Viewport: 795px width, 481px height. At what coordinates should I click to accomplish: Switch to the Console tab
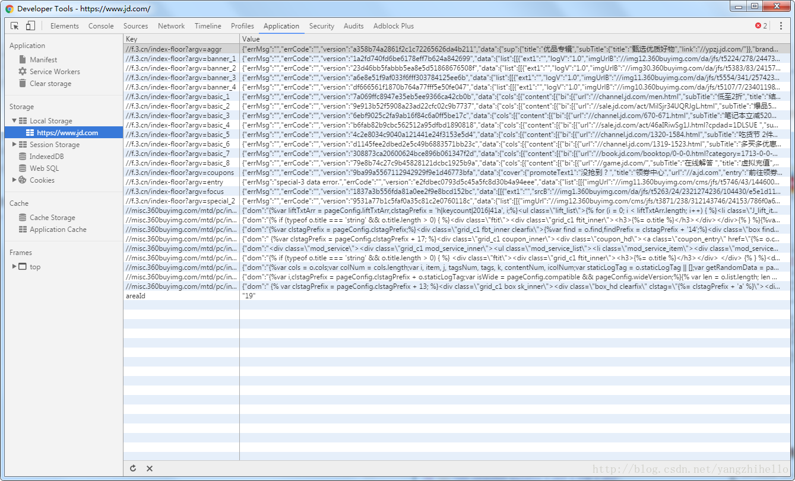click(101, 26)
